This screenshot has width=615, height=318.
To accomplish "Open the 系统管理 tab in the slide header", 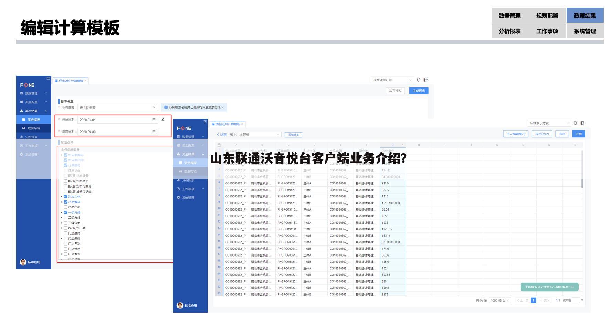I will 585,31.
